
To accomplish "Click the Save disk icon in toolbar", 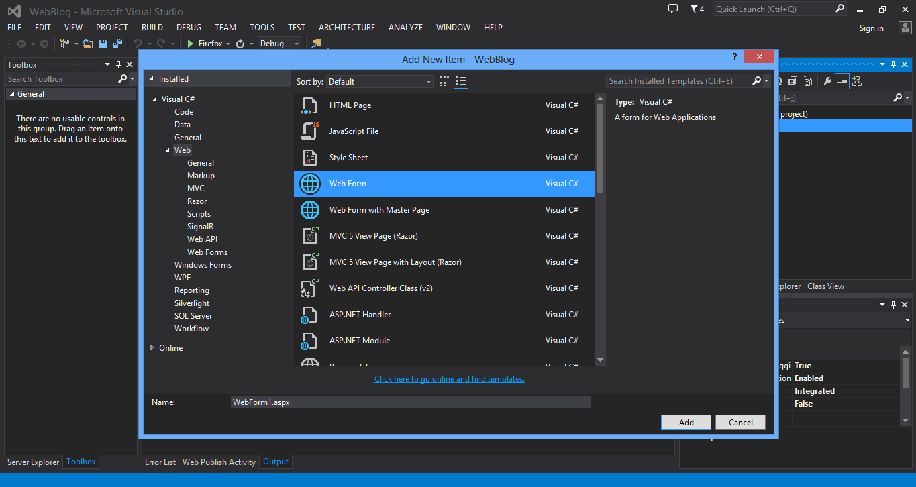I will pyautogui.click(x=103, y=44).
